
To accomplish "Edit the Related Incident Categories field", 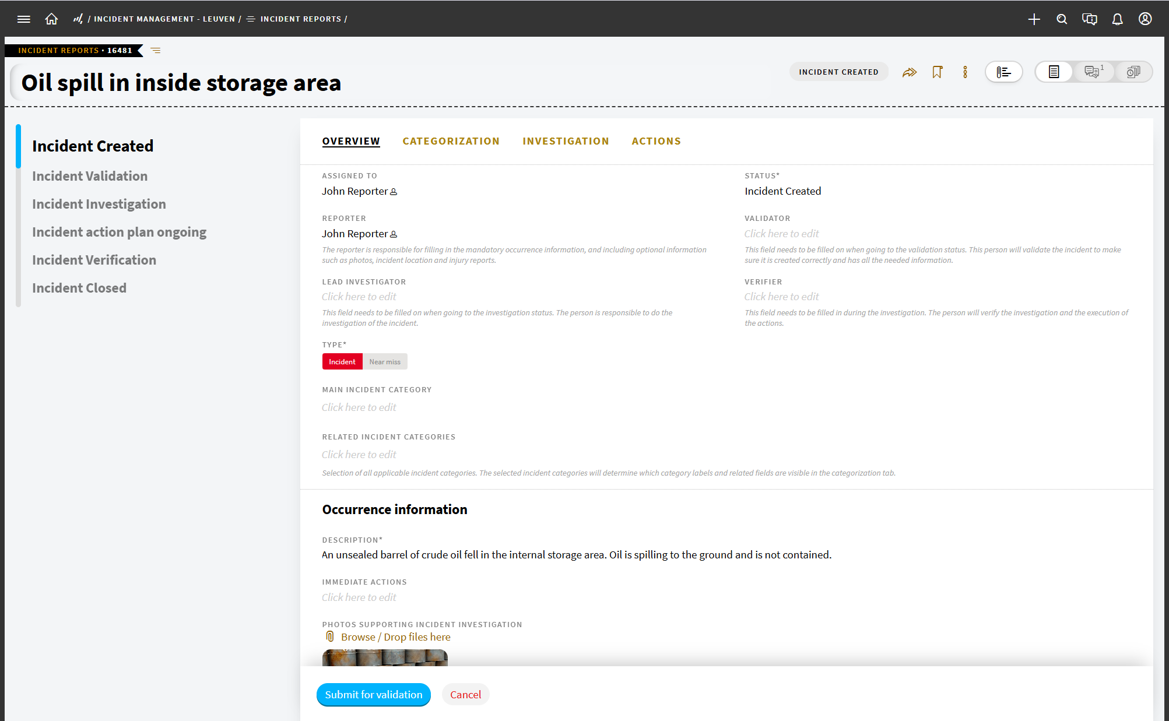I will point(359,455).
